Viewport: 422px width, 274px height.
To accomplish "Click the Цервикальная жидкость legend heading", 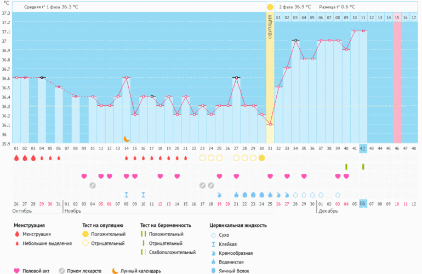I will 238,225.
